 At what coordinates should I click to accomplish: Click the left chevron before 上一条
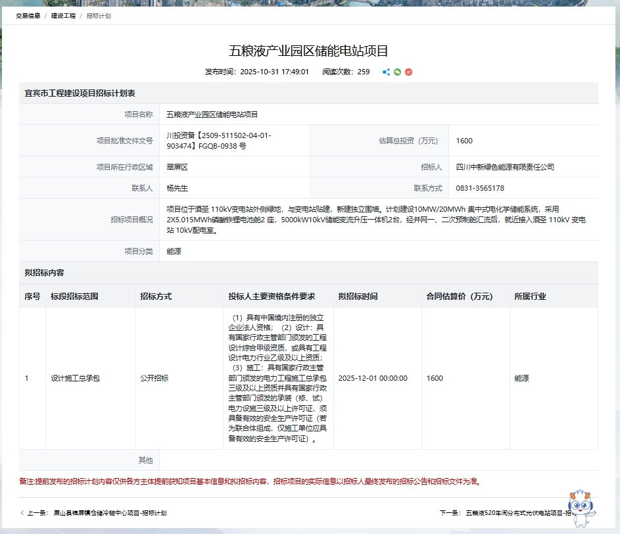pyautogui.click(x=22, y=513)
